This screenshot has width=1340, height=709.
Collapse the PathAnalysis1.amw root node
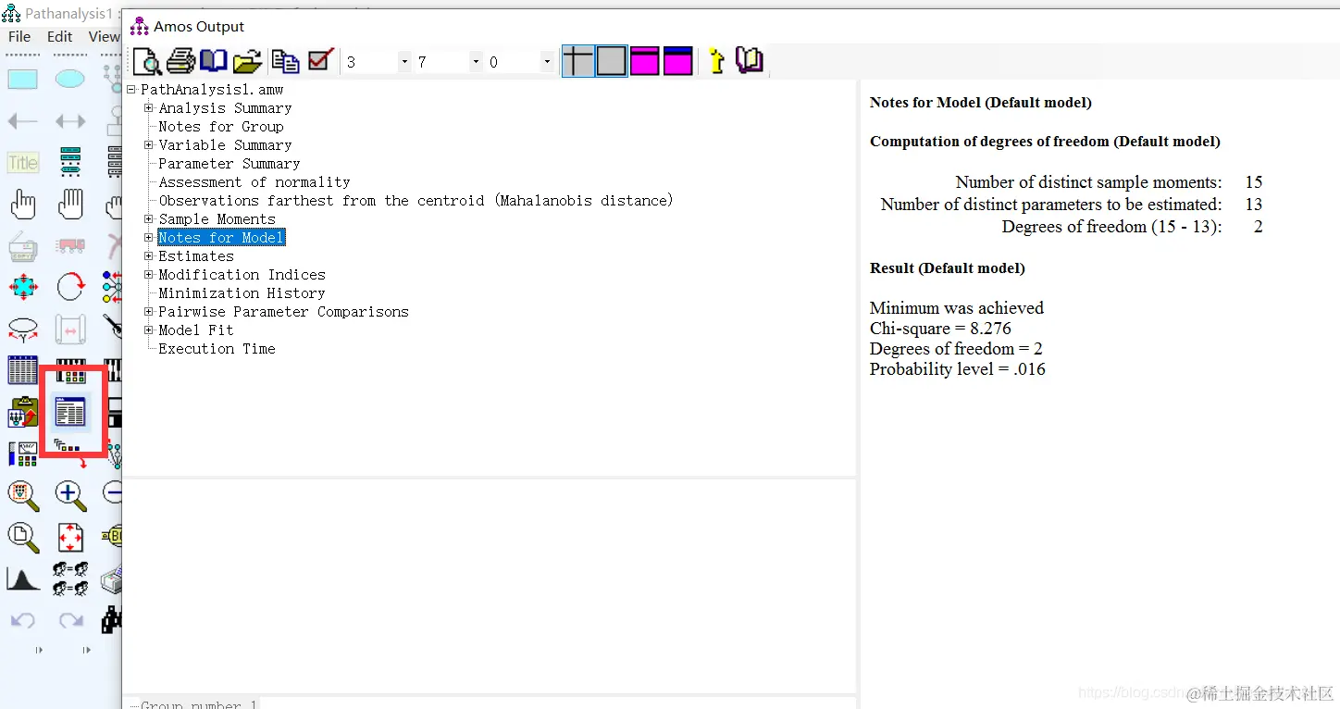(x=132, y=90)
